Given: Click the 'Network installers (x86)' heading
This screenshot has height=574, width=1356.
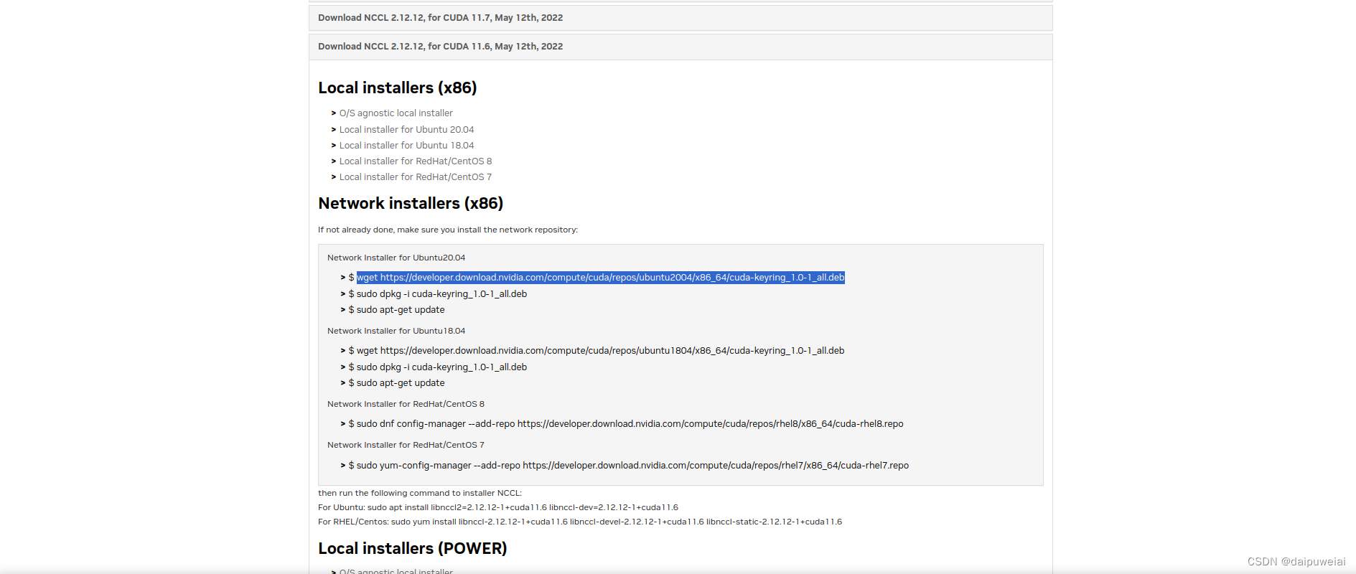Looking at the screenshot, I should [411, 203].
